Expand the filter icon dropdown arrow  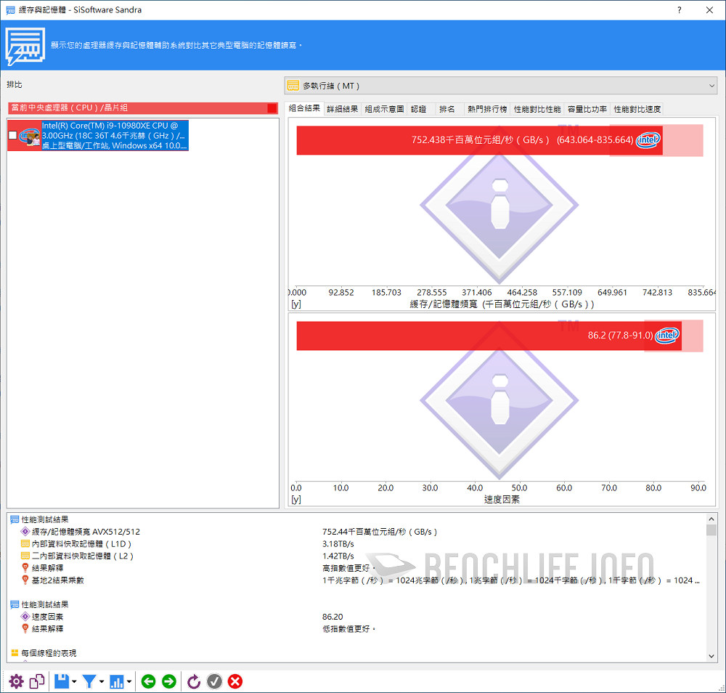point(102,682)
